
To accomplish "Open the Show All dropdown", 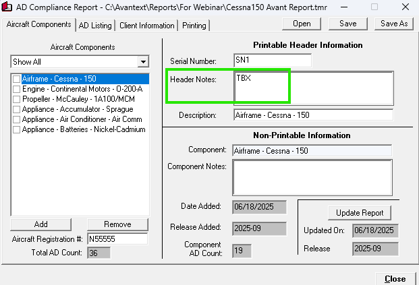I will [142, 62].
